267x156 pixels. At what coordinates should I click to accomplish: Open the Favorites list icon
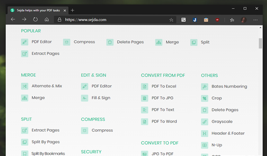(232, 20)
